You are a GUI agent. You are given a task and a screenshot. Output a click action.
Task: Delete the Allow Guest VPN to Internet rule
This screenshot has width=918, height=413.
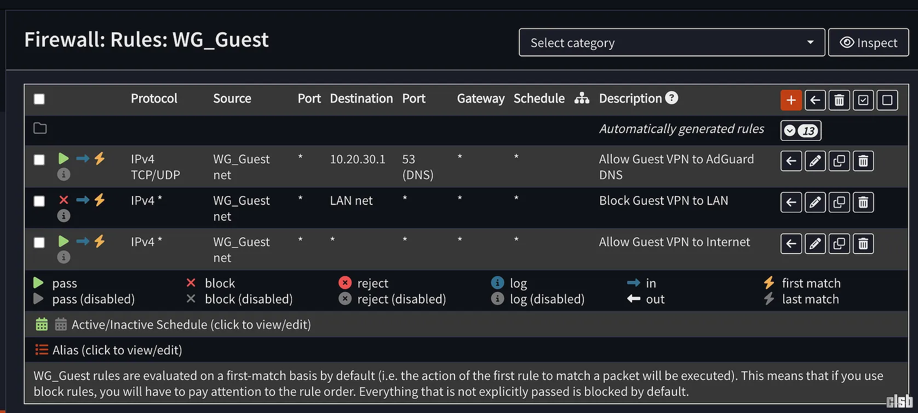click(863, 244)
